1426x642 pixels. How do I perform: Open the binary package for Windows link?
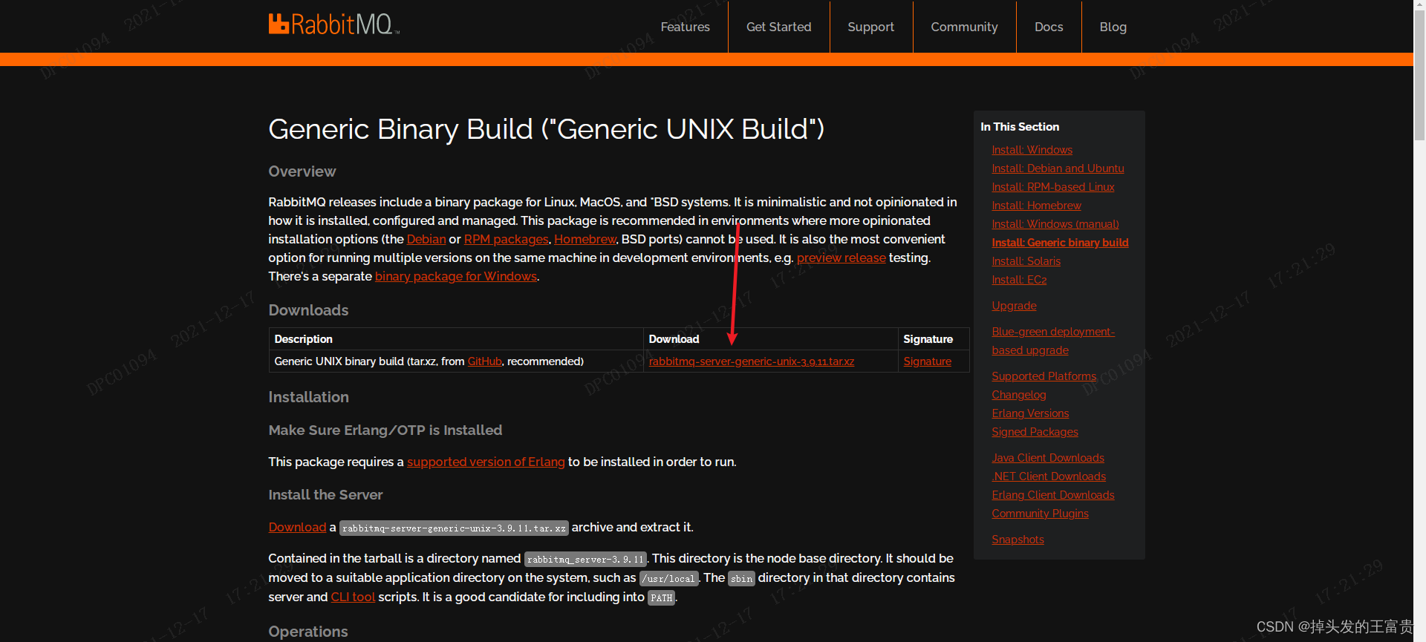click(x=456, y=276)
